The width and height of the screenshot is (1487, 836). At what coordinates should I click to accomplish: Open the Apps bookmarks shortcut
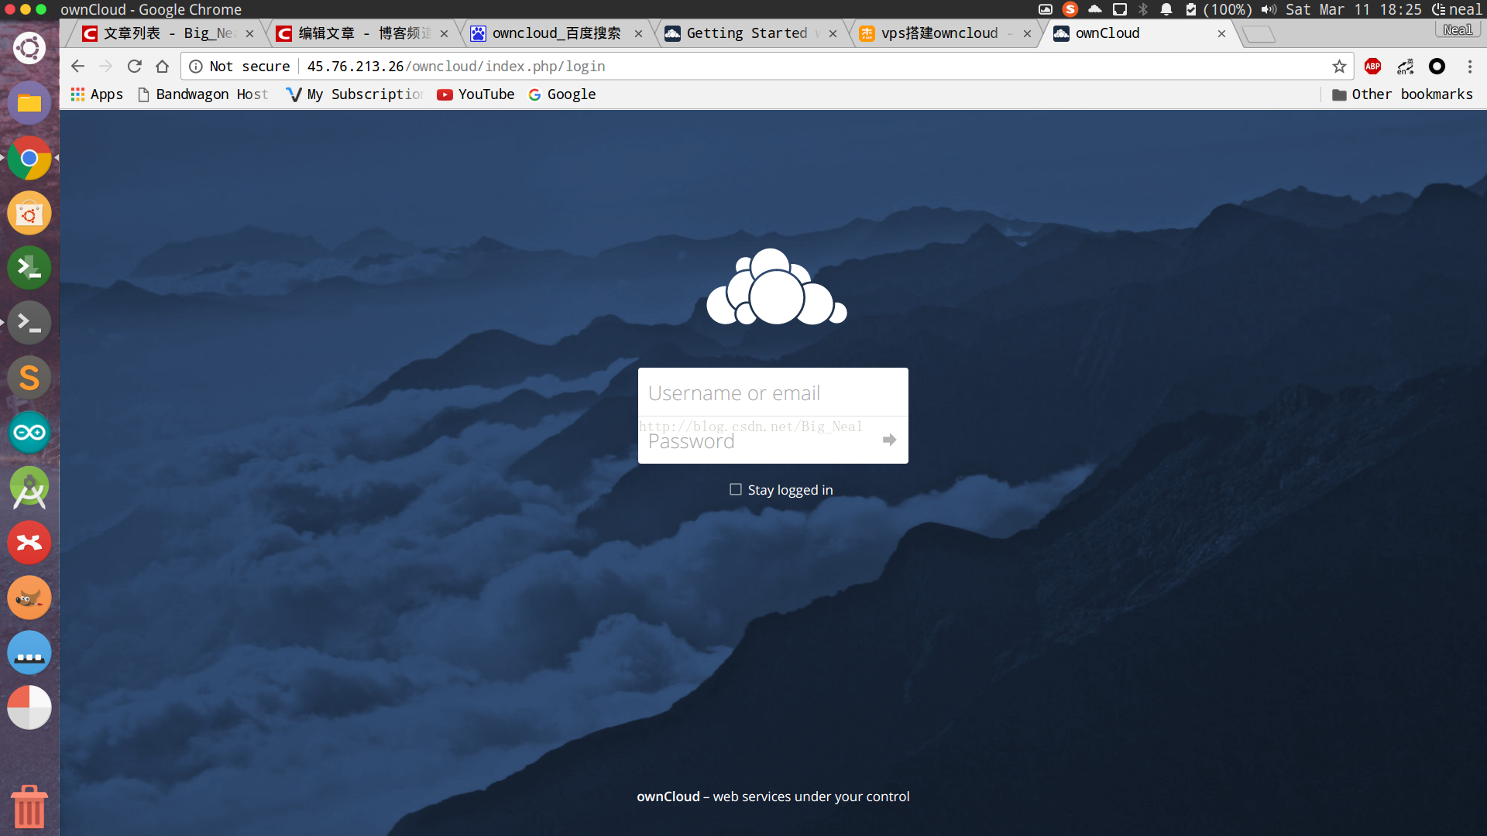tap(98, 94)
